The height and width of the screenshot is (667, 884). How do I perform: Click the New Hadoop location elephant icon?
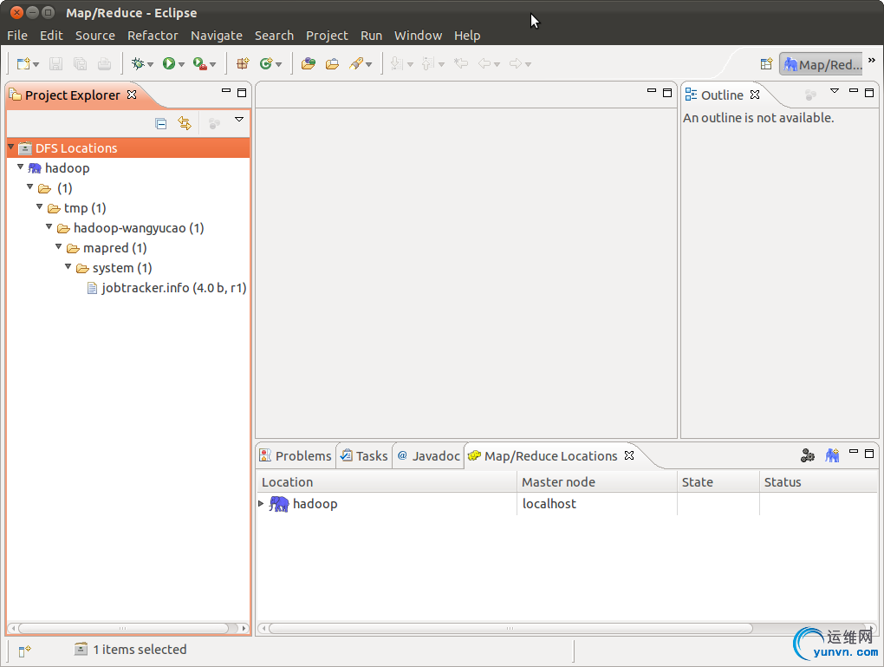(832, 455)
